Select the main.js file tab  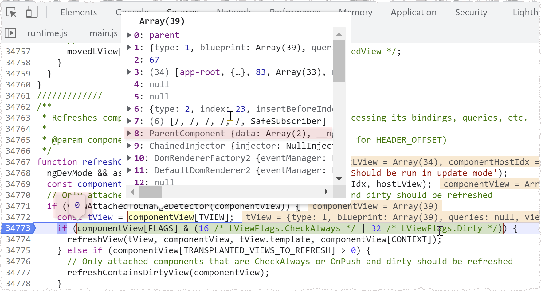tap(104, 33)
